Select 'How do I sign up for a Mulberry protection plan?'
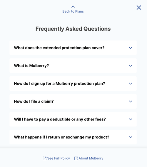147x167 pixels. 59,84
